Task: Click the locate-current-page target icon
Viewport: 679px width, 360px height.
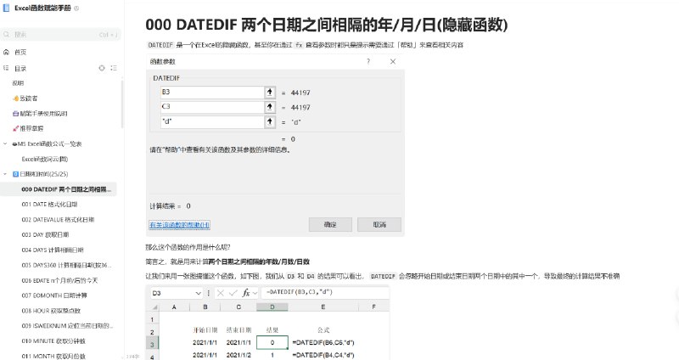Action: pos(102,68)
